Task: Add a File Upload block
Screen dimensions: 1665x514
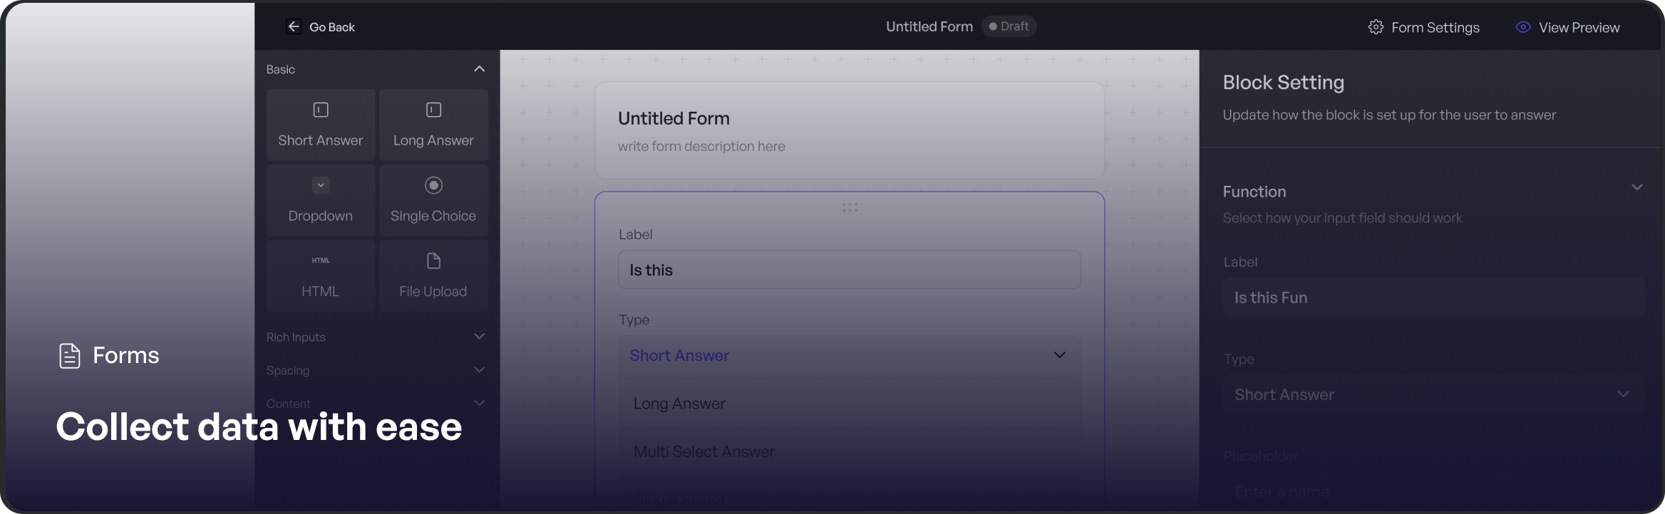Action: click(433, 276)
